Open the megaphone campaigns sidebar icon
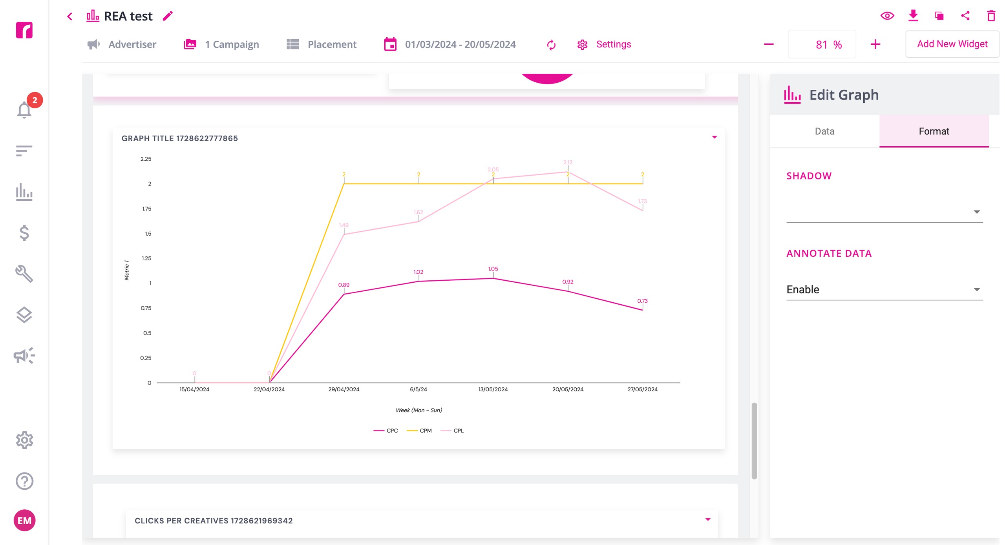1005x545 pixels. (24, 356)
